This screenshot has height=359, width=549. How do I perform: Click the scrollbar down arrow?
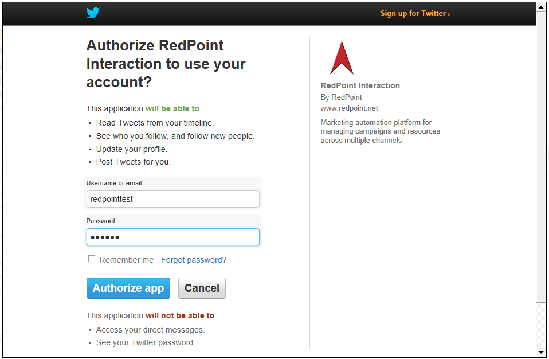point(542,352)
